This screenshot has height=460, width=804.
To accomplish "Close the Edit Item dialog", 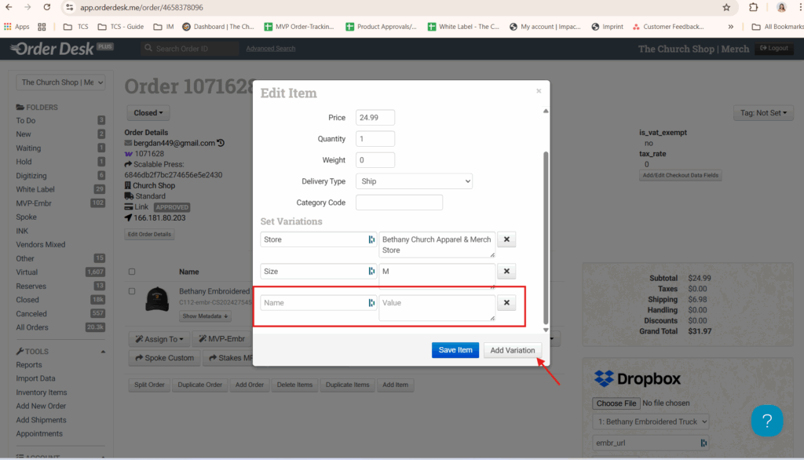I will coord(539,91).
